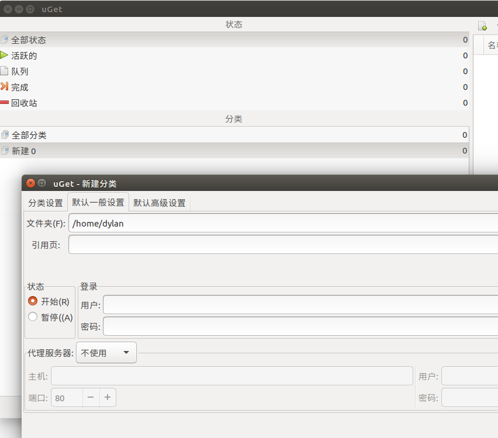Switch to the 默认一般设置 tab
This screenshot has height=438, width=498.
tap(98, 202)
